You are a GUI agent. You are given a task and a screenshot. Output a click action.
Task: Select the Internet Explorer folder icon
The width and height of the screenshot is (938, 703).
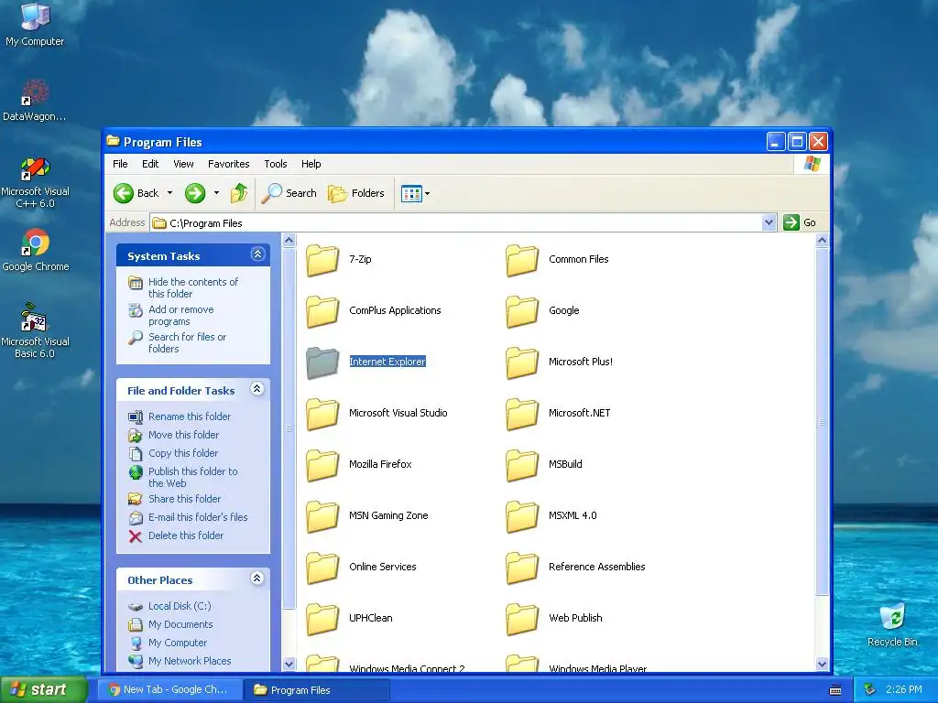322,362
